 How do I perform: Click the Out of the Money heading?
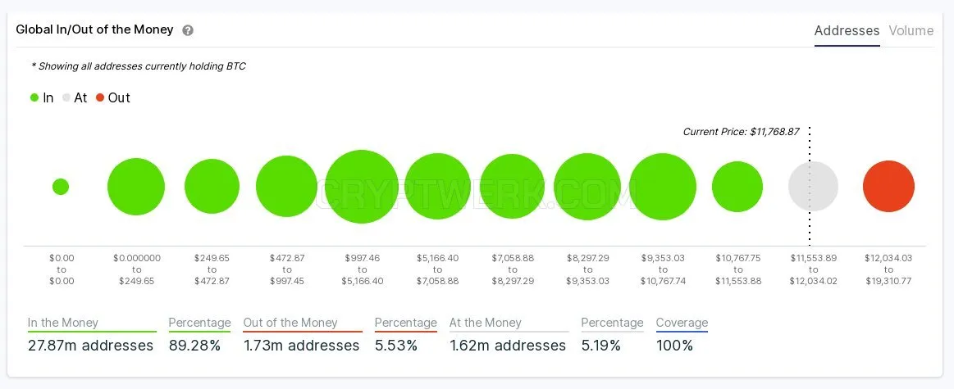pyautogui.click(x=290, y=323)
